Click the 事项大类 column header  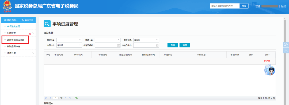59,55
